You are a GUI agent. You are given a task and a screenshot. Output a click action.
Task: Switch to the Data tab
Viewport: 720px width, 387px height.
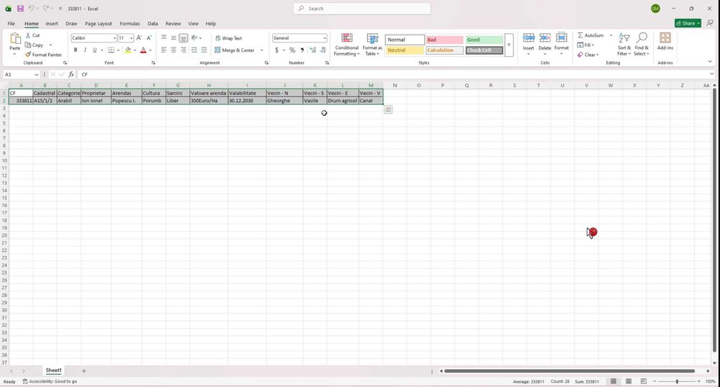pyautogui.click(x=153, y=24)
